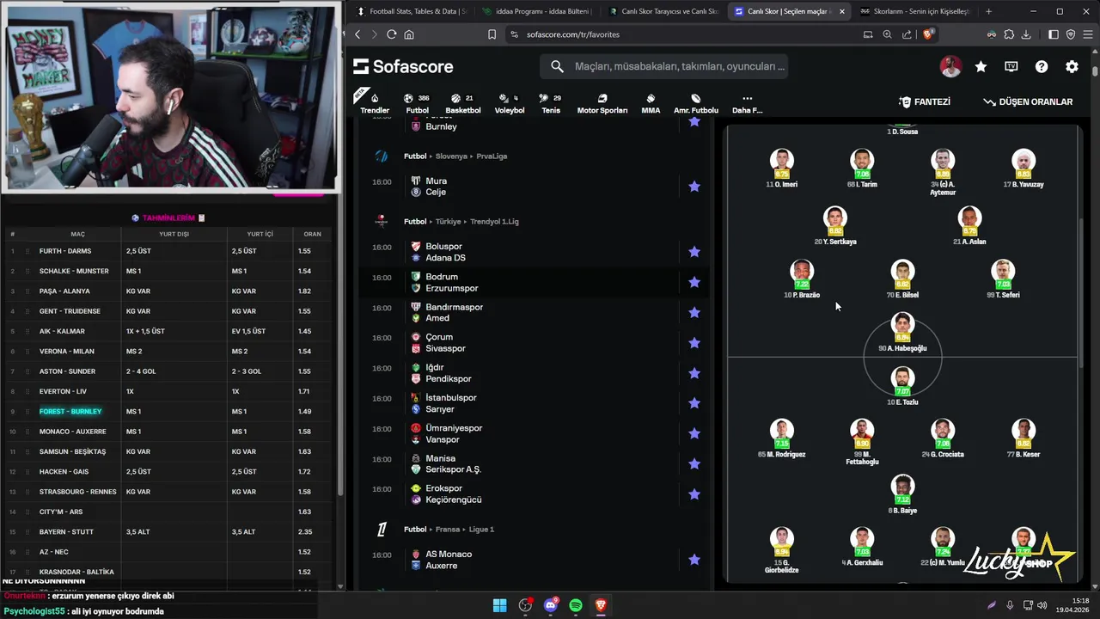Open the MMA category
The height and width of the screenshot is (619, 1100).
651,103
